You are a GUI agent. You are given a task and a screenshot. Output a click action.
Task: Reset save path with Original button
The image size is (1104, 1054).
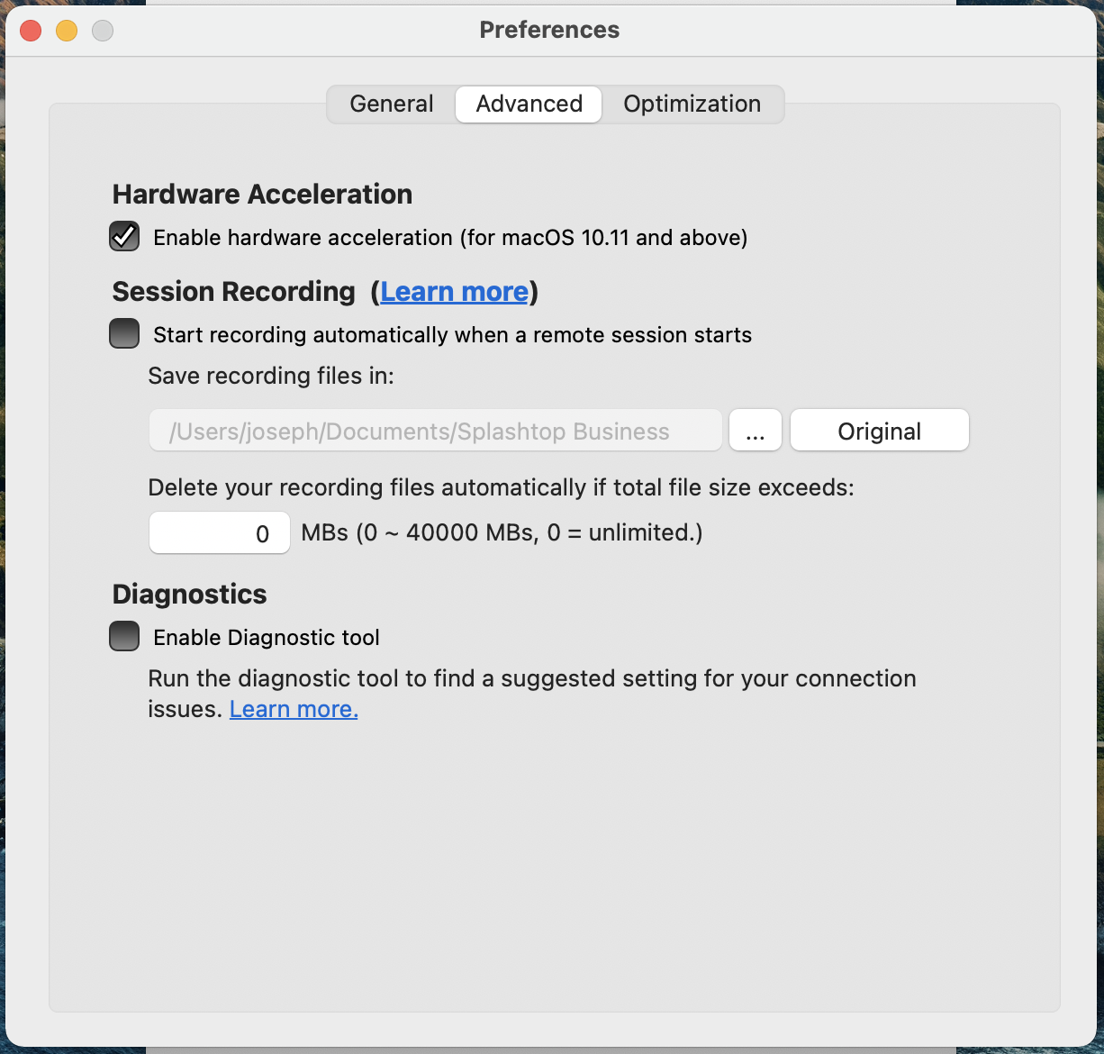click(880, 431)
